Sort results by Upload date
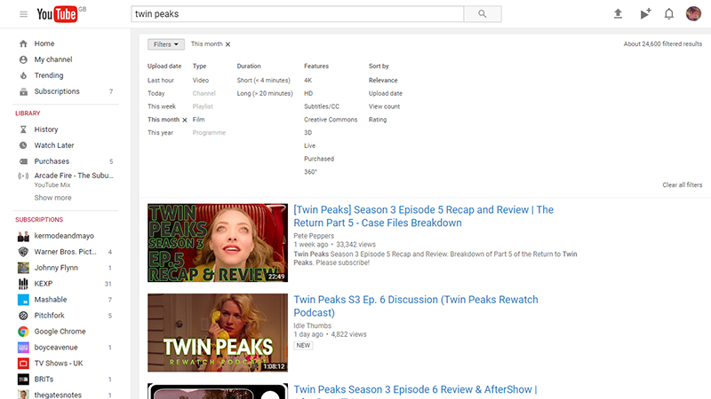Screen dimensions: 711x399 click(x=386, y=93)
